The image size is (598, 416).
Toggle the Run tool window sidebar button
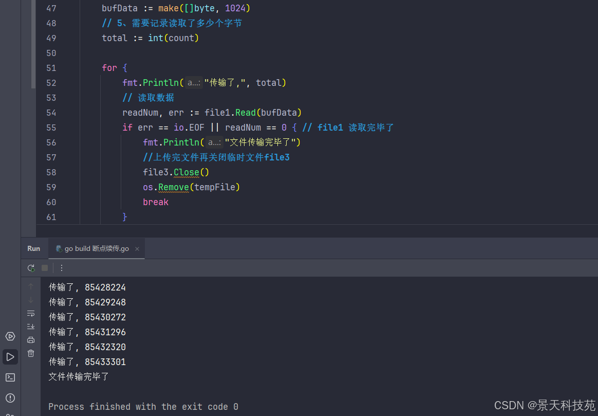pos(10,357)
